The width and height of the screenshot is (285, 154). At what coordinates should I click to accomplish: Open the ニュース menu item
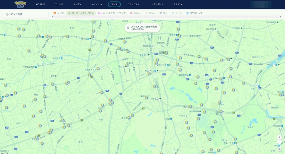pos(59,4)
